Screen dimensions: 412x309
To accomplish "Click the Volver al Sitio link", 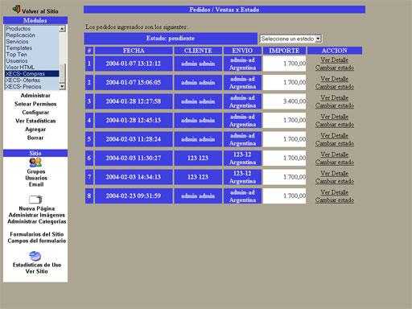I will coord(40,11).
